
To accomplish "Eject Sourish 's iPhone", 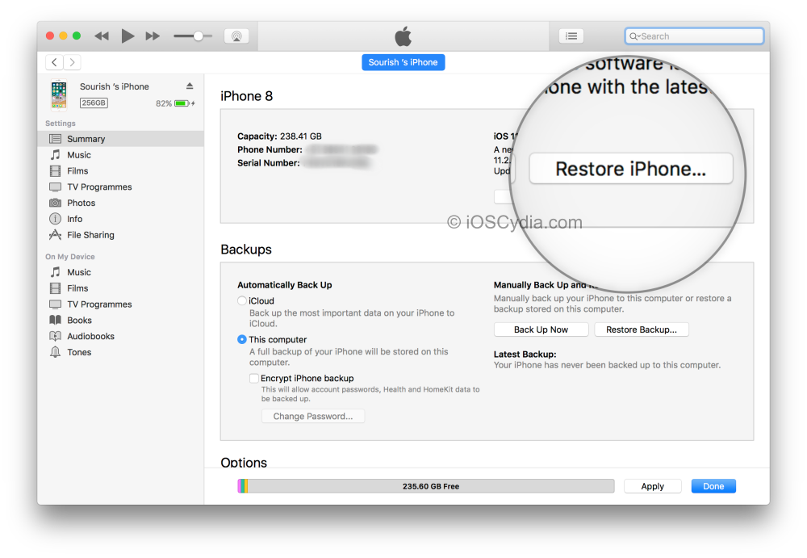I will (190, 86).
